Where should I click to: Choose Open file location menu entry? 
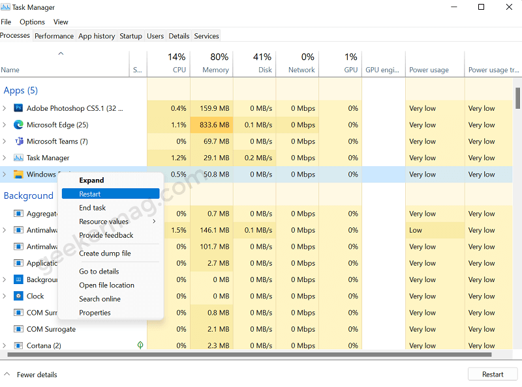[110, 285]
